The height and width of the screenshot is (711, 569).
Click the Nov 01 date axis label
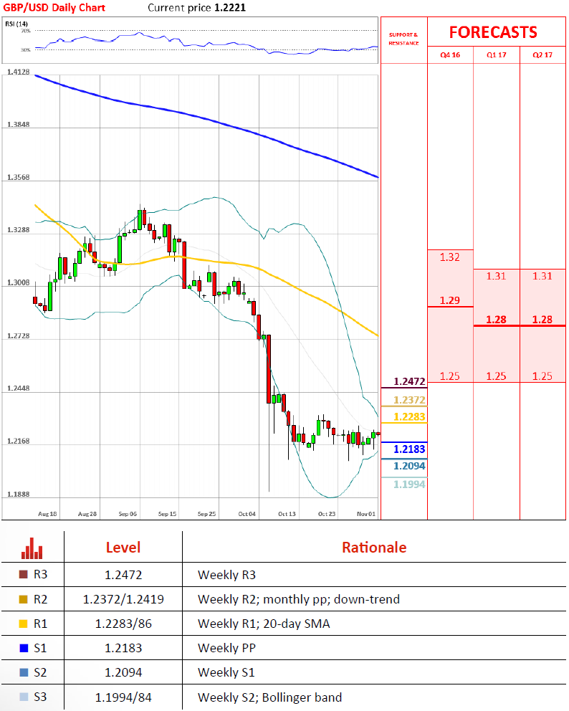pyautogui.click(x=366, y=514)
